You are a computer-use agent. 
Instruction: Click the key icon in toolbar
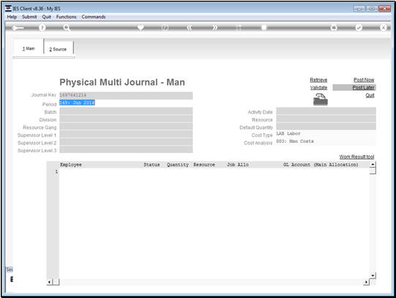(18, 28)
